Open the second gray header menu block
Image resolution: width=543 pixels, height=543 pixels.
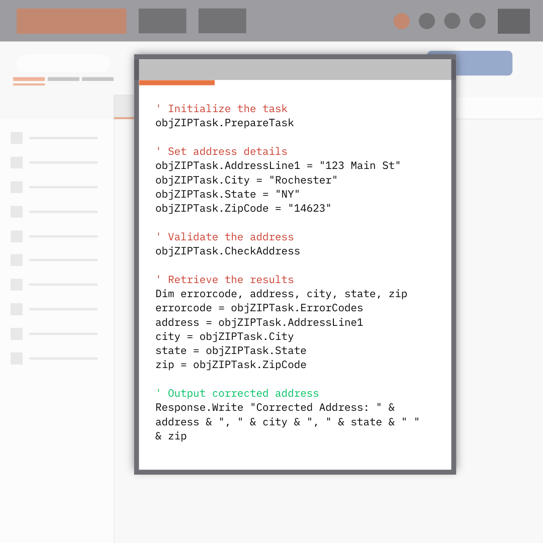click(x=222, y=21)
